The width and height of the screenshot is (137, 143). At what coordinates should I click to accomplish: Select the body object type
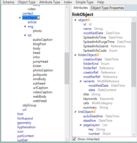[37, 48]
